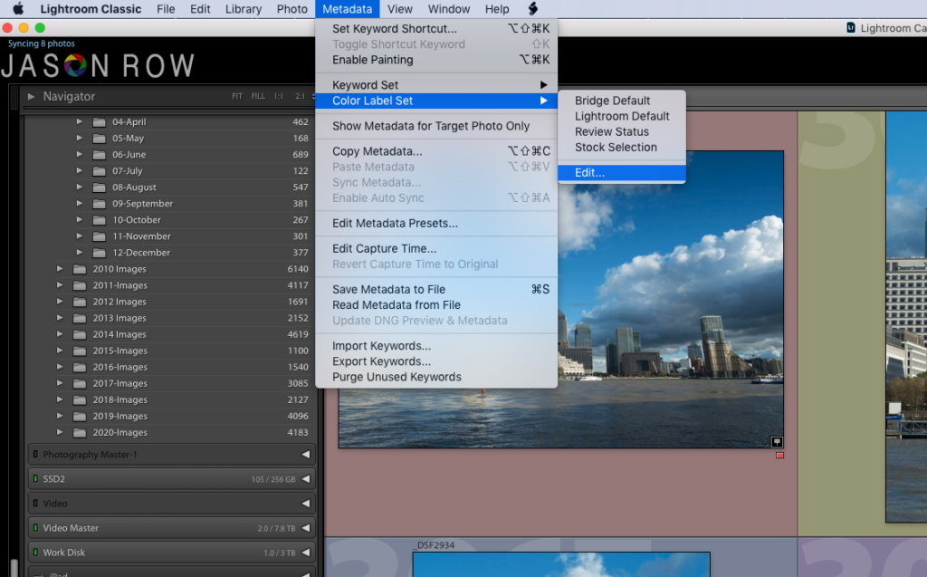Click the red color label on the photo

(779, 455)
